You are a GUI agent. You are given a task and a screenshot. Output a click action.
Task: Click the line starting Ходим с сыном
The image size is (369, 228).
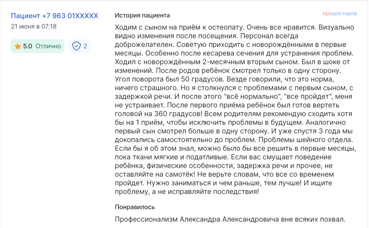coord(234,27)
